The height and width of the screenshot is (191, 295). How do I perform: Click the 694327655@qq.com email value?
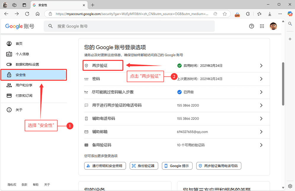[x=192, y=132]
